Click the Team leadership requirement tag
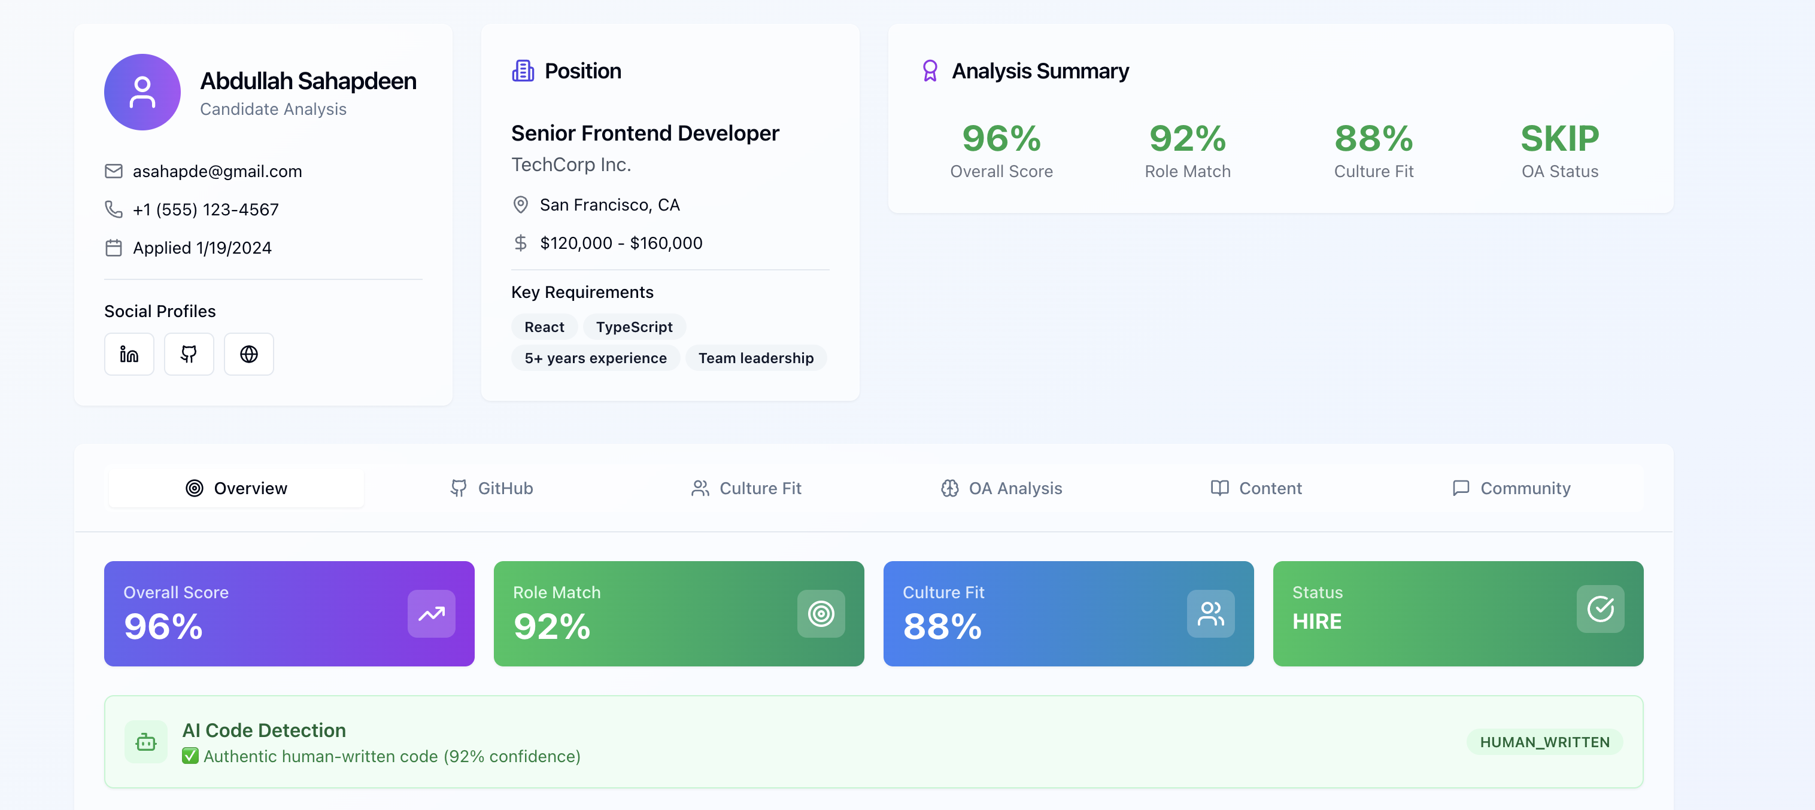The image size is (1815, 810). [755, 358]
